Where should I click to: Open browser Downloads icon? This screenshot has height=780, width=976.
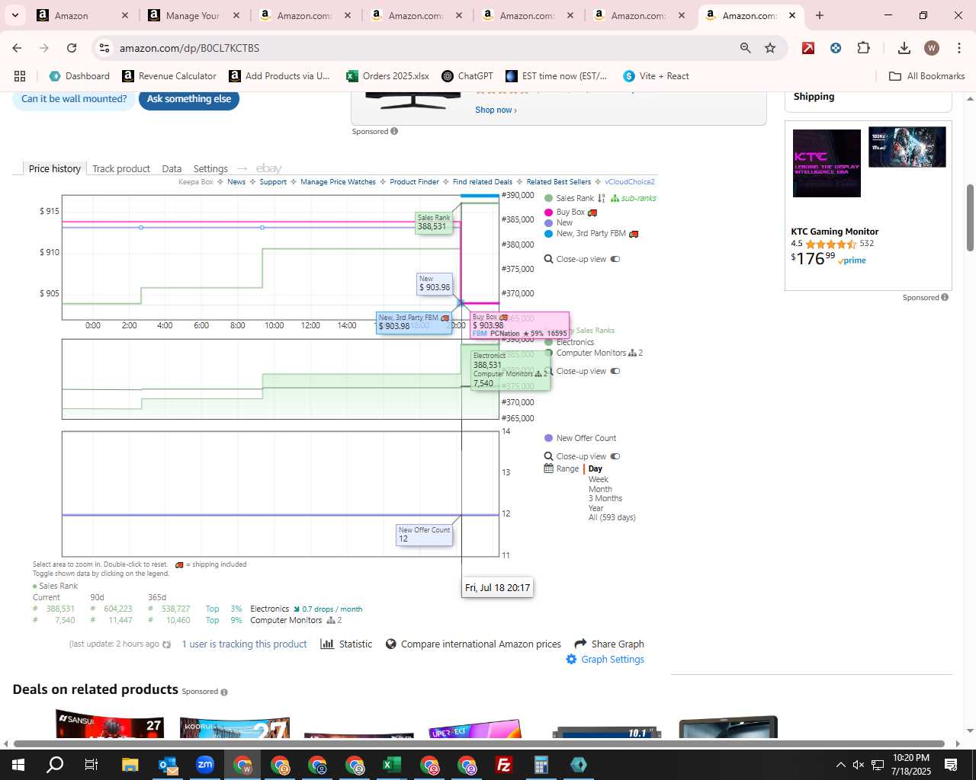click(x=904, y=48)
